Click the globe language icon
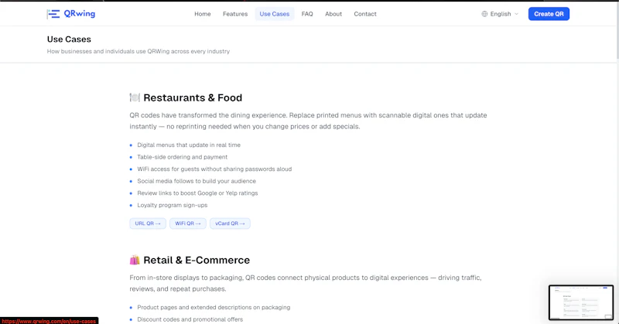Viewport: 619px width, 324px height. pyautogui.click(x=484, y=14)
